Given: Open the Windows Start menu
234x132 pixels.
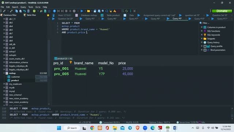Looking at the screenshot, I should click(59, 128).
